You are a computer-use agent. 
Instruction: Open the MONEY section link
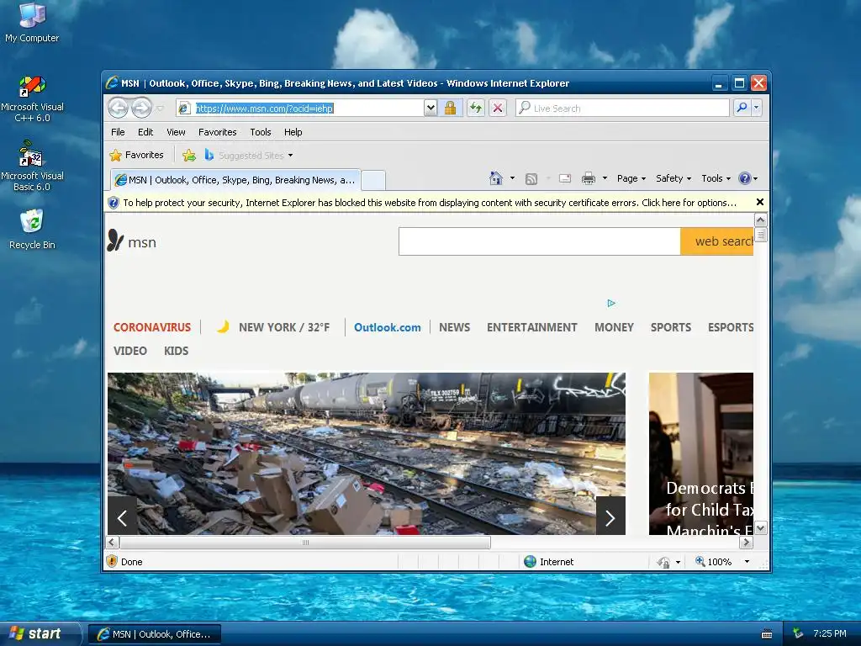[x=614, y=327]
